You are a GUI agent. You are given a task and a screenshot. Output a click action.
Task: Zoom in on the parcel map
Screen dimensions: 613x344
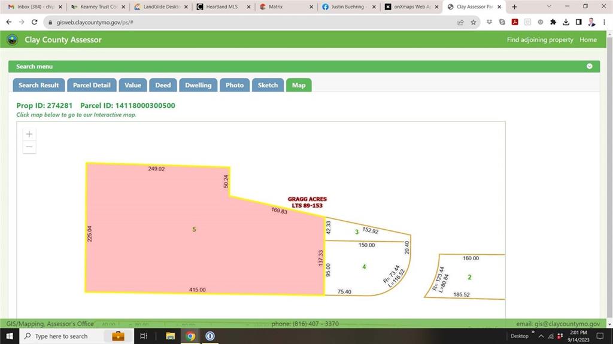29,135
